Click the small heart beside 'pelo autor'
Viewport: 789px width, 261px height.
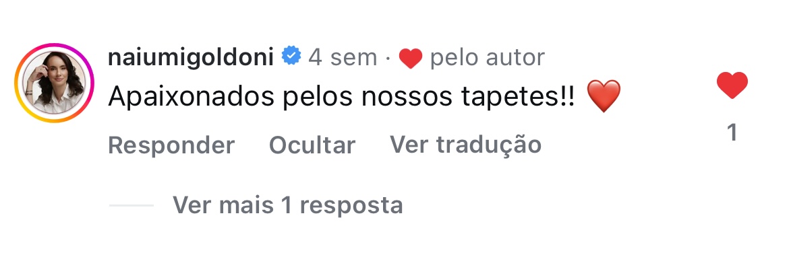[410, 59]
